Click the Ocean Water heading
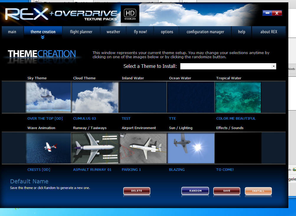Screen dimensions: 296x216 point(180,78)
